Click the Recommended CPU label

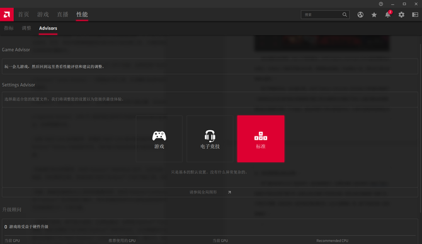(x=333, y=240)
